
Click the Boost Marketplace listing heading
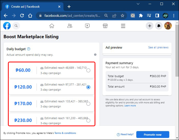[31, 37]
